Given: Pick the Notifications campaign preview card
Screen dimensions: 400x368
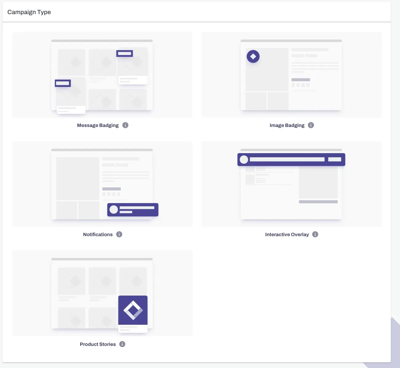Looking at the screenshot, I should click(102, 184).
